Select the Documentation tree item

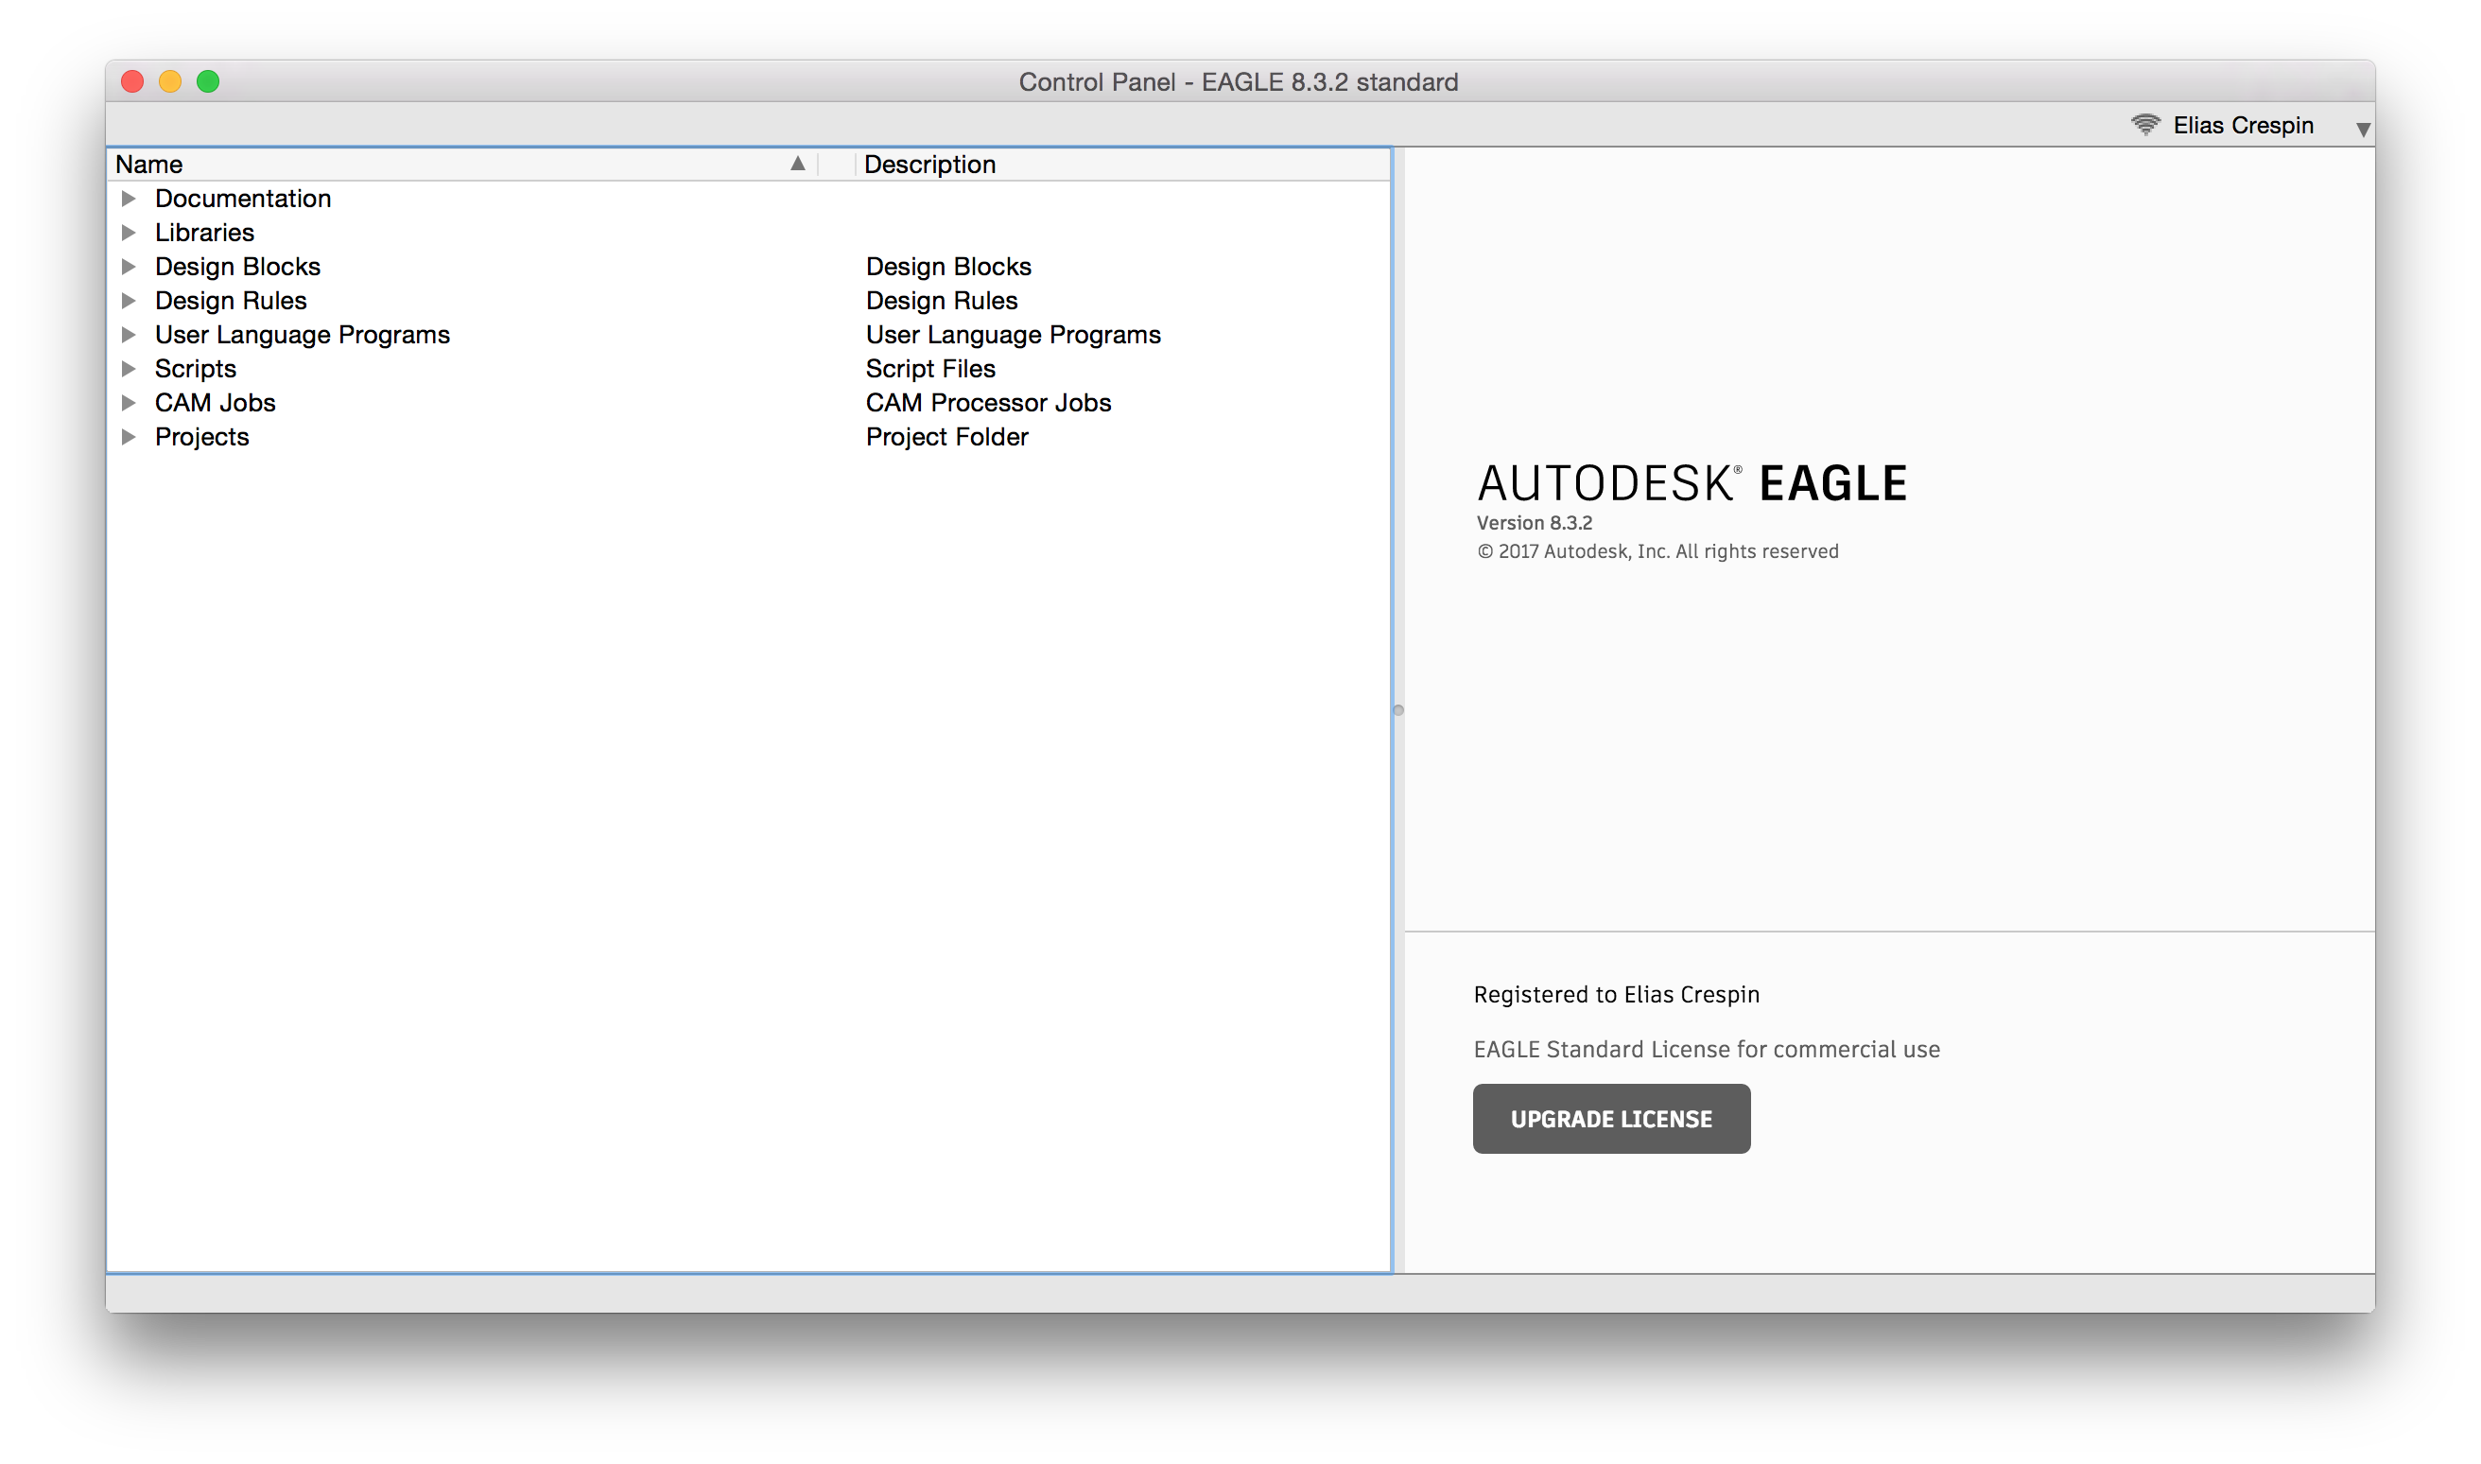(243, 199)
